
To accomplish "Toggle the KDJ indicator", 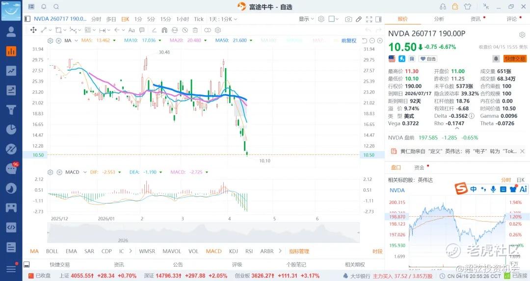I will 233,251.
